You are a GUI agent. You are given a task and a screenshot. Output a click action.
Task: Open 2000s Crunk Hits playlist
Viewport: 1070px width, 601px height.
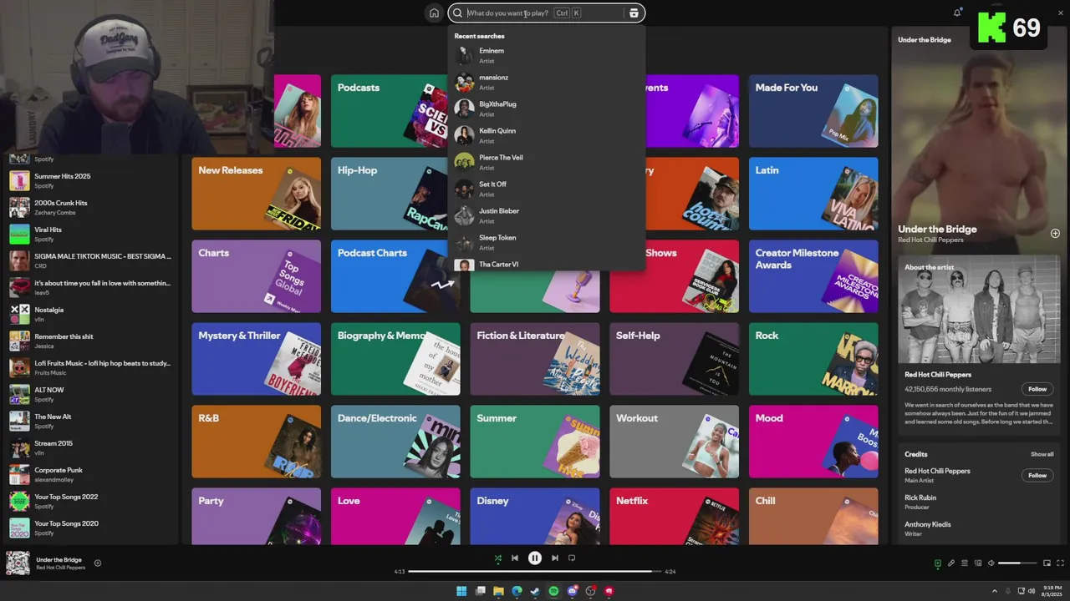[90, 207]
